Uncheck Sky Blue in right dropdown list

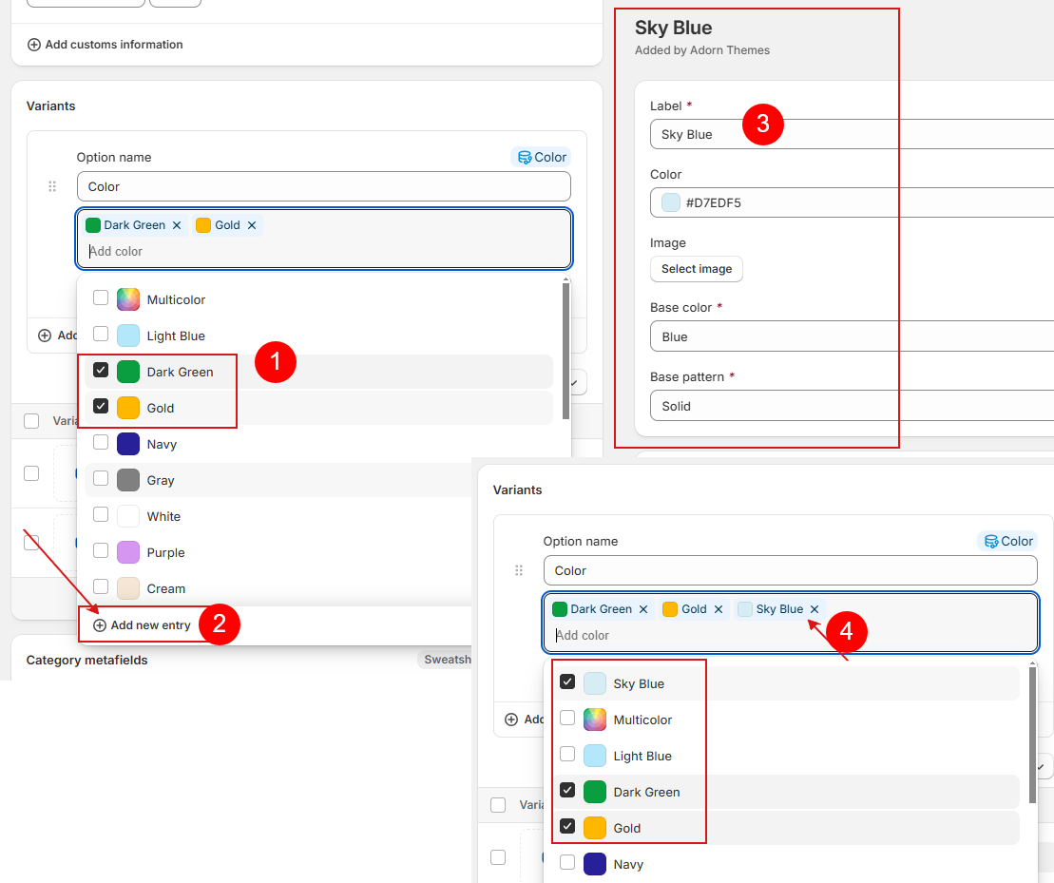(x=567, y=682)
